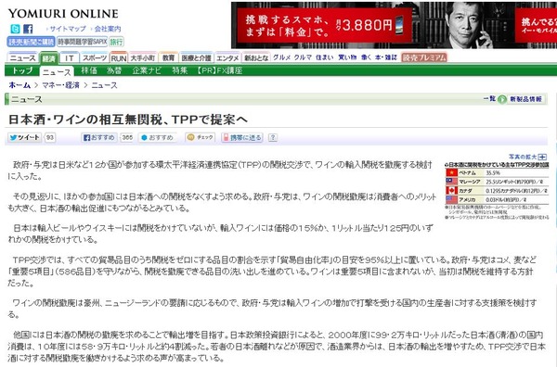
Task: Open the 経済 category tab
Action: (48, 57)
